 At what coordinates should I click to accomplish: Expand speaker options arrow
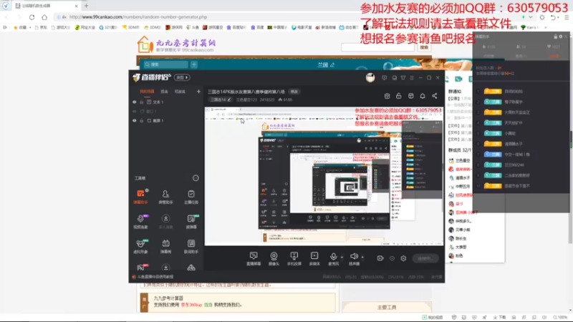click(362, 257)
